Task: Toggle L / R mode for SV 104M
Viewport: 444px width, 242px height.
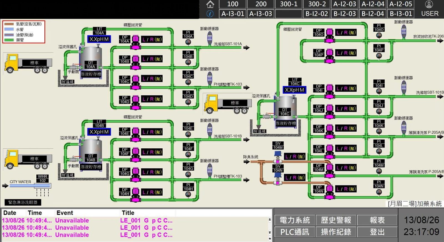Action: tap(295, 157)
